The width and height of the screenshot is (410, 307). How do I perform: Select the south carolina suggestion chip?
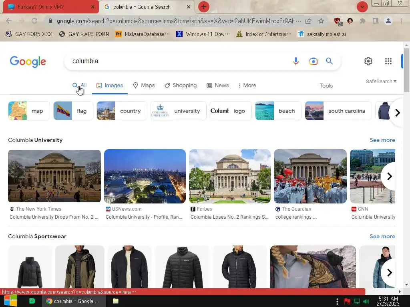pos(338,111)
